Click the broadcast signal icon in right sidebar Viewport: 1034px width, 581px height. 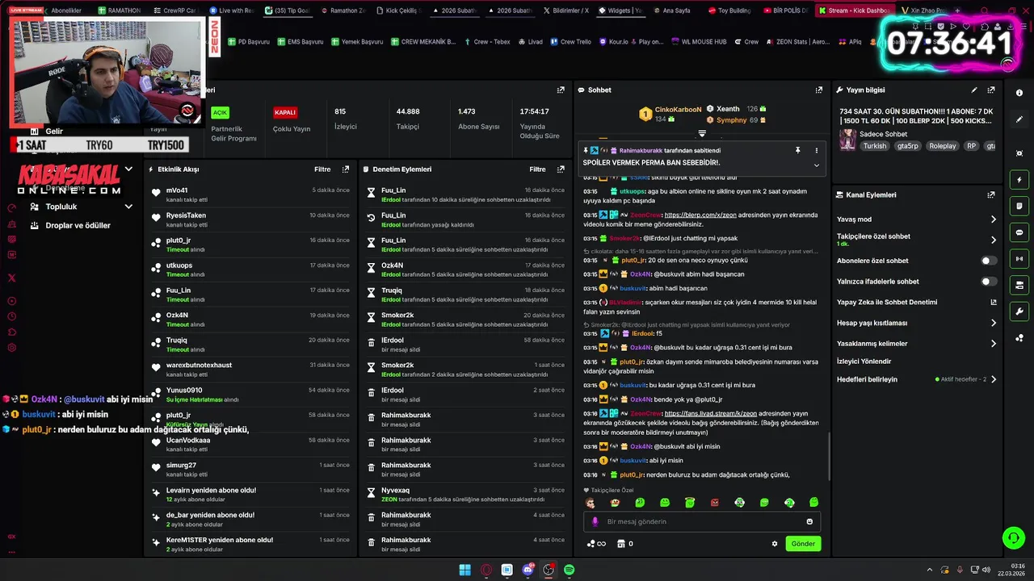tap(1019, 259)
